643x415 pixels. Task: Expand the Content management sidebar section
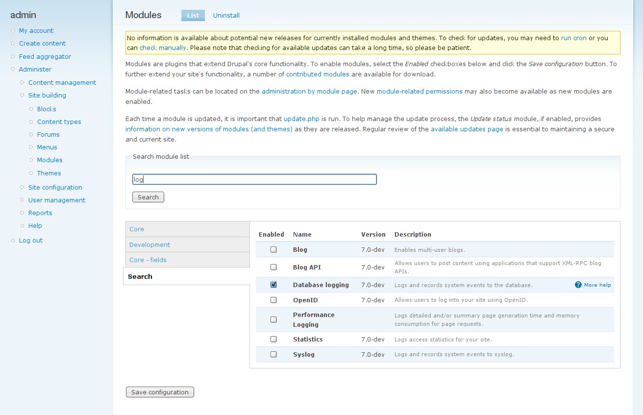(x=62, y=82)
